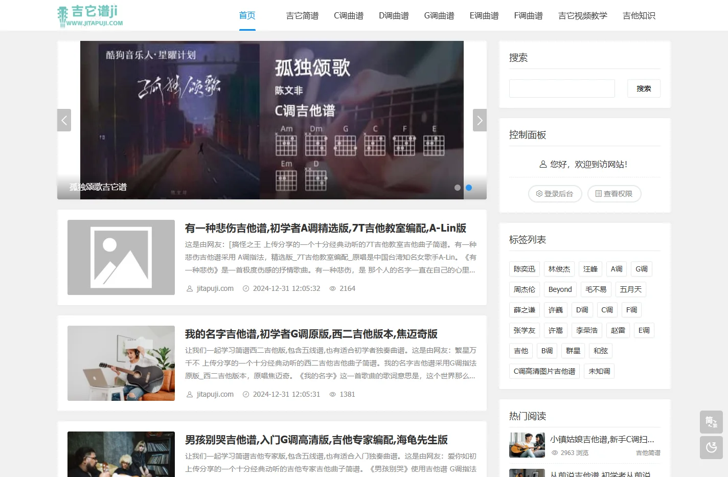This screenshot has height=477, width=728.
Task: Open G调曲谱 menu item
Action: [x=439, y=16]
